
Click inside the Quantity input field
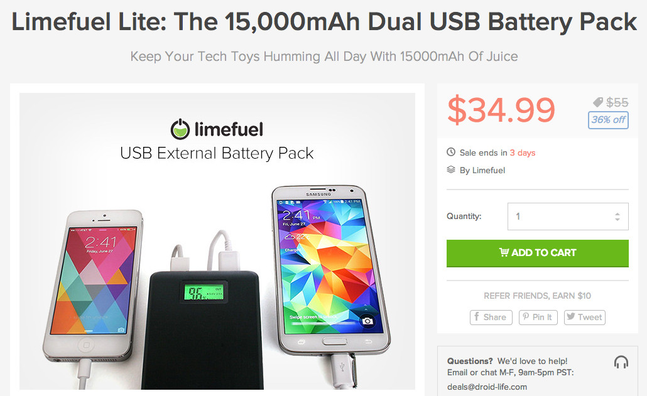568,217
